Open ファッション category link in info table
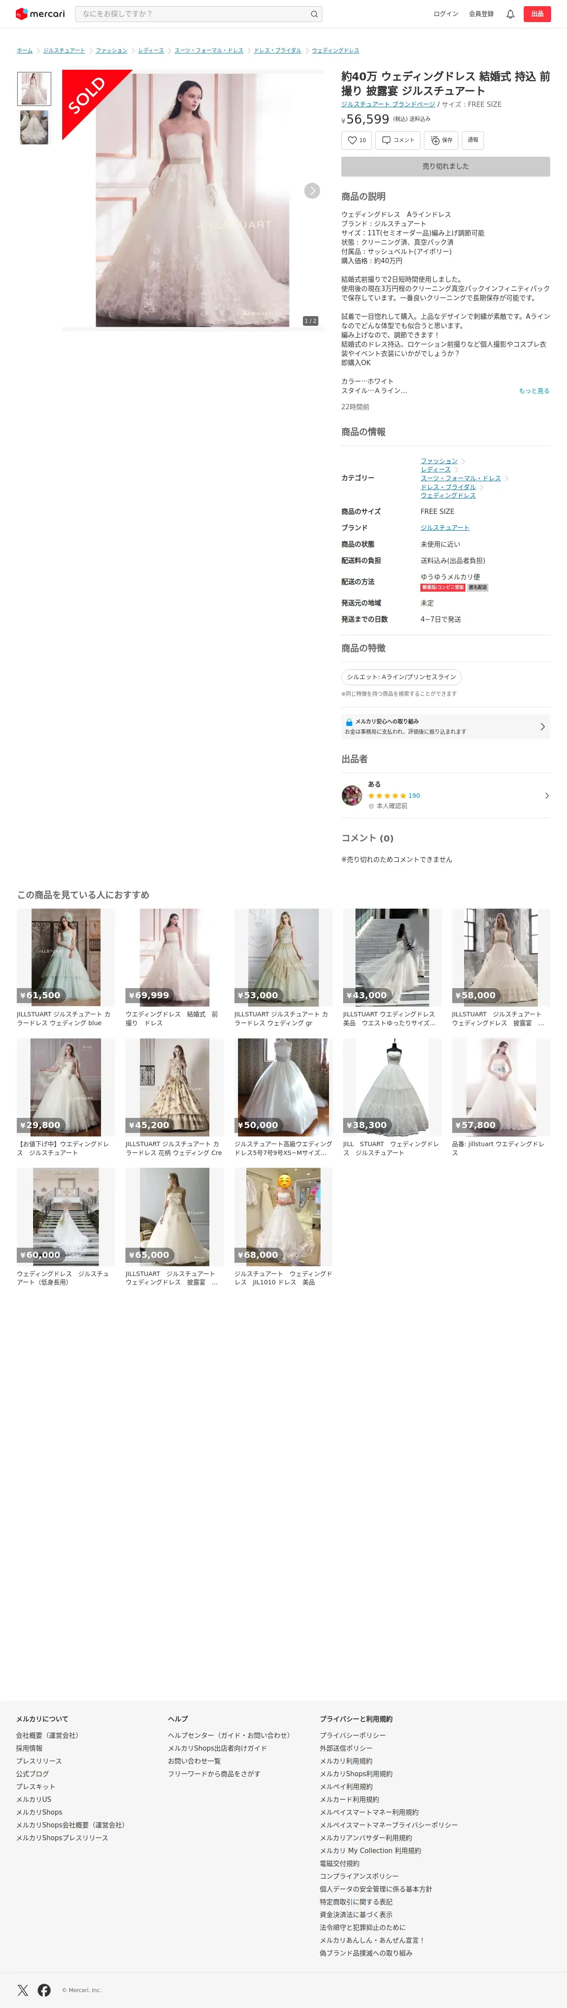 click(x=439, y=461)
